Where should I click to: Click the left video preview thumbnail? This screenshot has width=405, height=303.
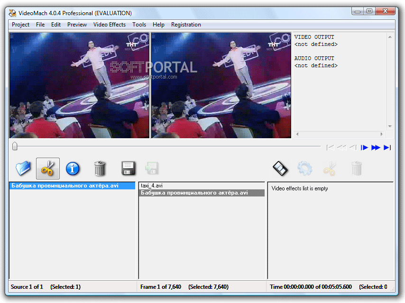(x=79, y=85)
